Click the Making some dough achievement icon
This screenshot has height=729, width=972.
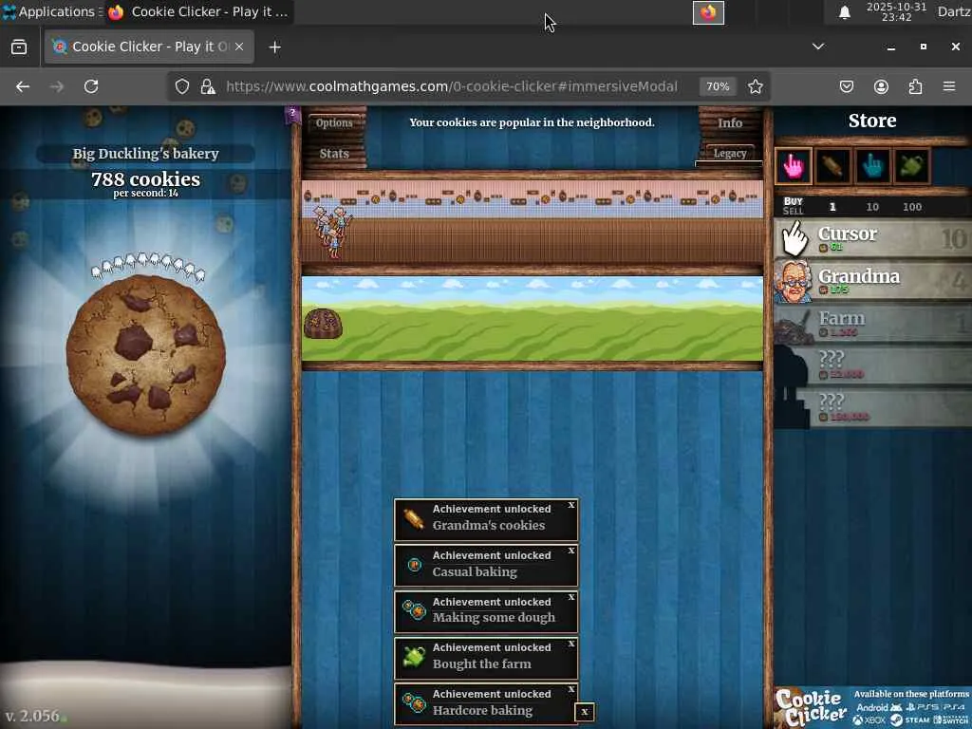(x=414, y=610)
